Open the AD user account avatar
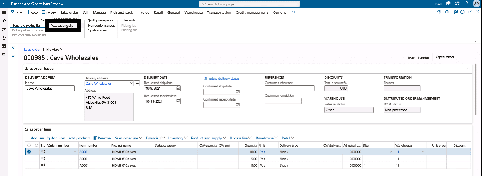This screenshot has width=482, height=176. pyautogui.click(x=476, y=4)
